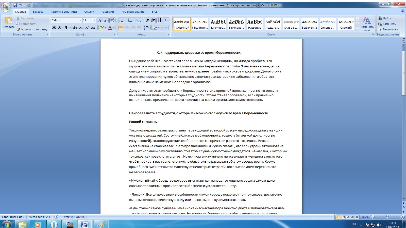Clear formatting of selected text

pos(112,20)
